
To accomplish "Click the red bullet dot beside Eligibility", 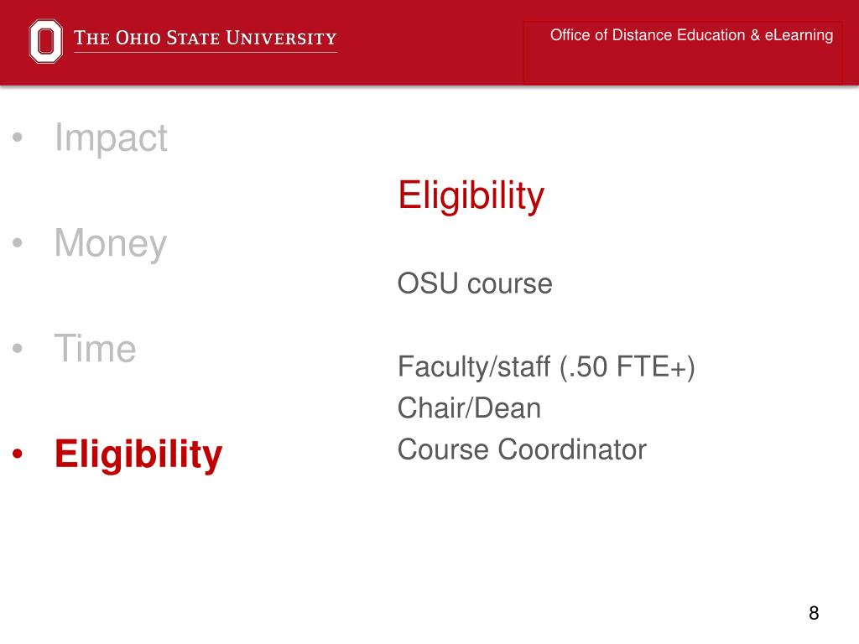I will [18, 454].
